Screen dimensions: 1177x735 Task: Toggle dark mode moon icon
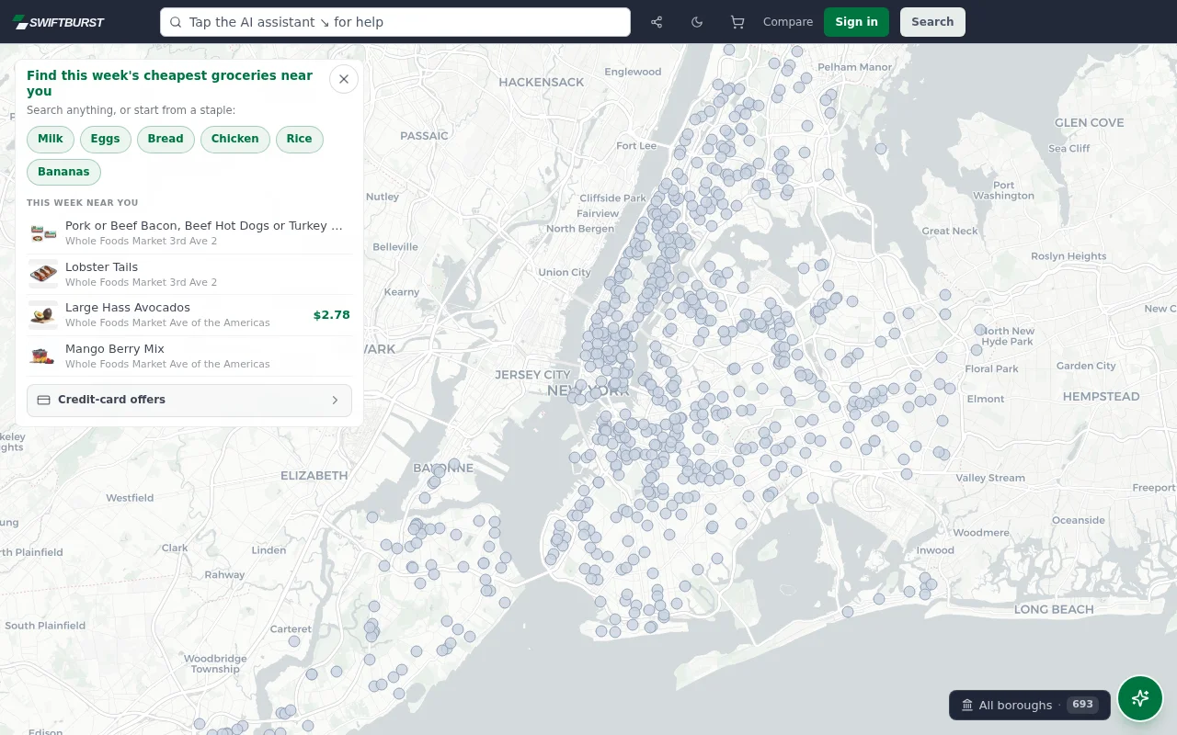click(697, 22)
